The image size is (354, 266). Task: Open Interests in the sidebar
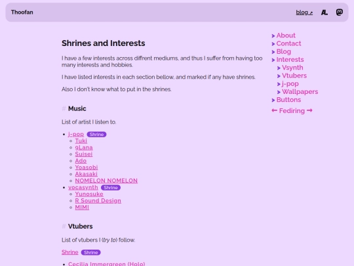290,60
